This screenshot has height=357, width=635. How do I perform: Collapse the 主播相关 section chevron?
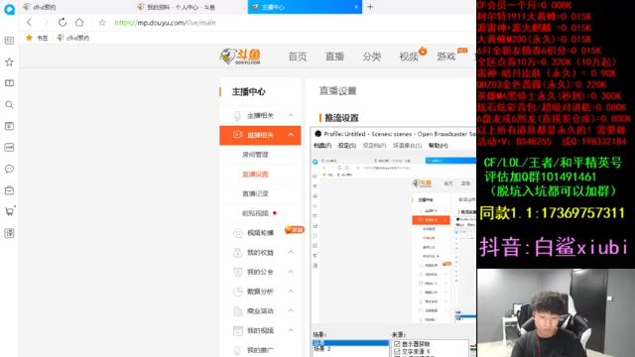(291, 115)
